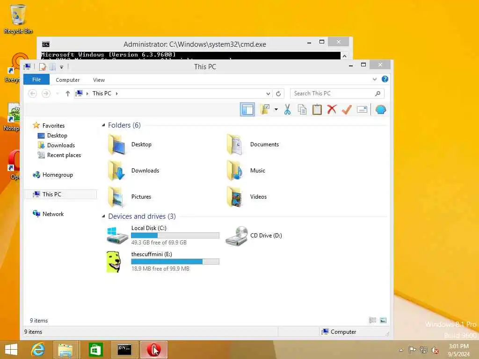479x359 pixels.
Task: Click the Copy icon in toolbar
Action: point(302,109)
